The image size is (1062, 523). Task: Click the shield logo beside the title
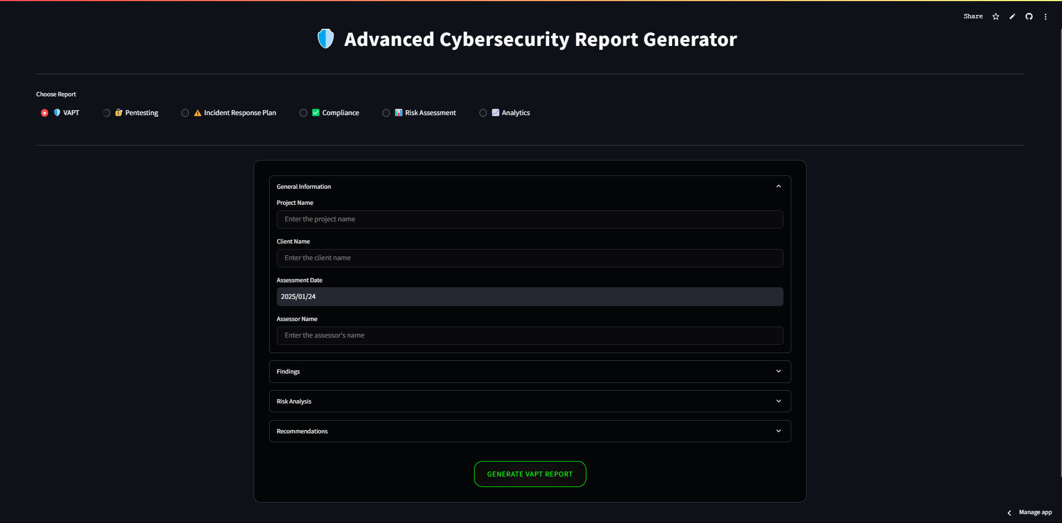(x=326, y=39)
